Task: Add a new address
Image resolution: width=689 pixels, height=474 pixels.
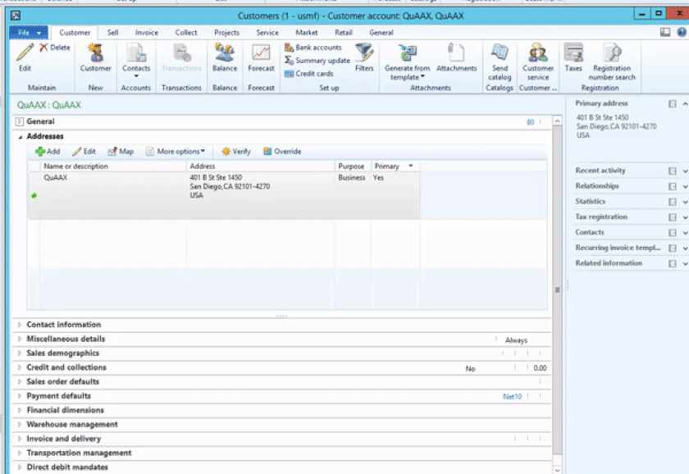Action: [48, 152]
